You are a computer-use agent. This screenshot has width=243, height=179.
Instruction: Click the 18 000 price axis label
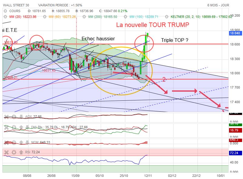(235, 73)
